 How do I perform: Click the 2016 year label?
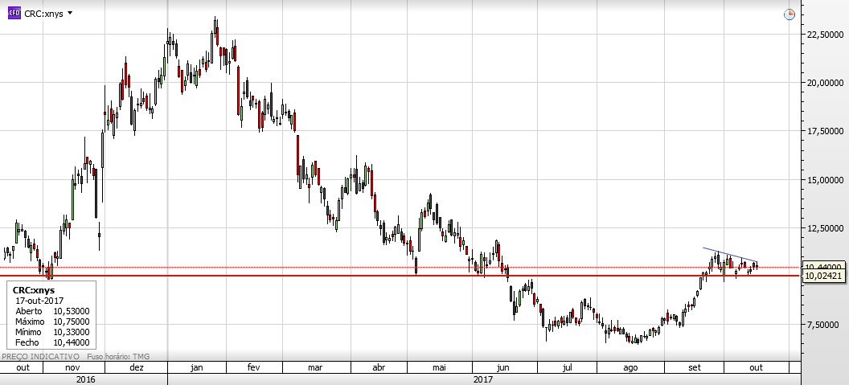click(x=84, y=379)
